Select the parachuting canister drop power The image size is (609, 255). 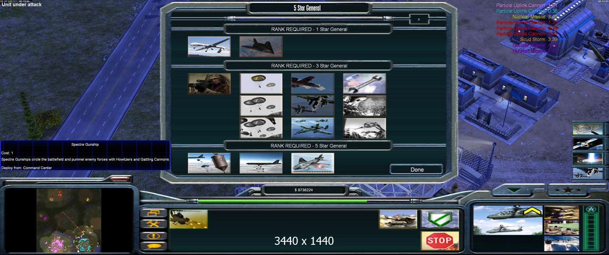[209, 163]
